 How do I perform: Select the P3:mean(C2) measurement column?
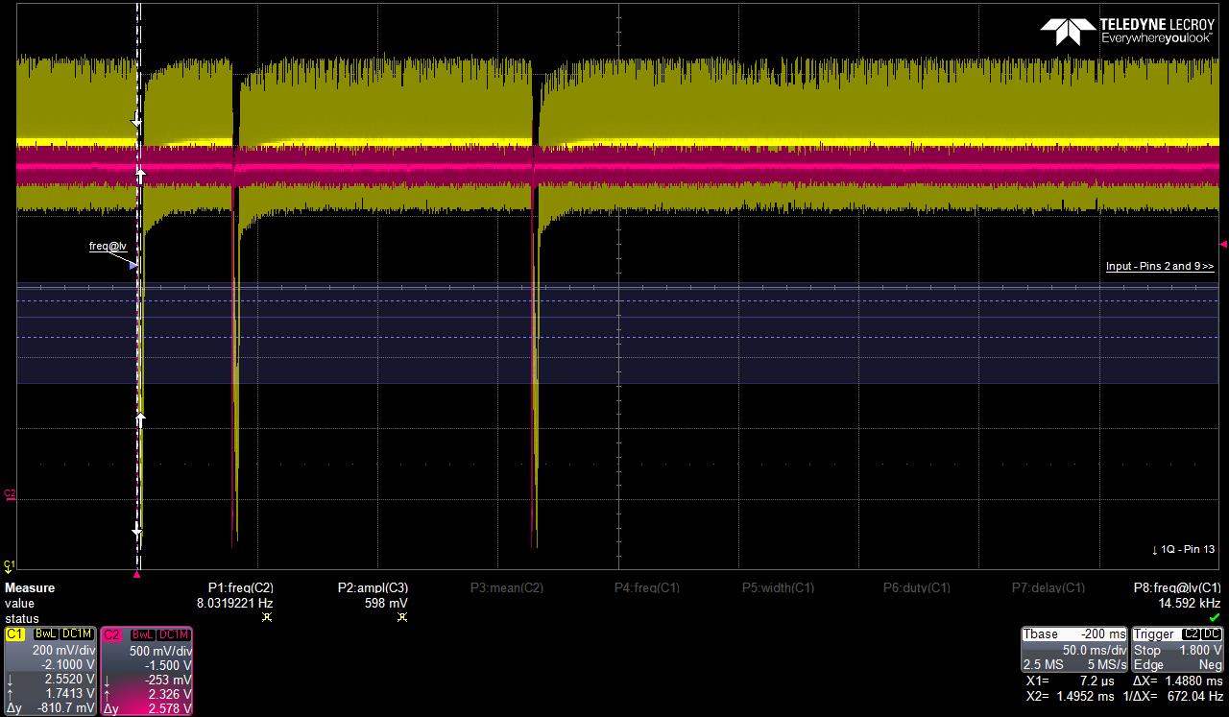click(x=507, y=587)
